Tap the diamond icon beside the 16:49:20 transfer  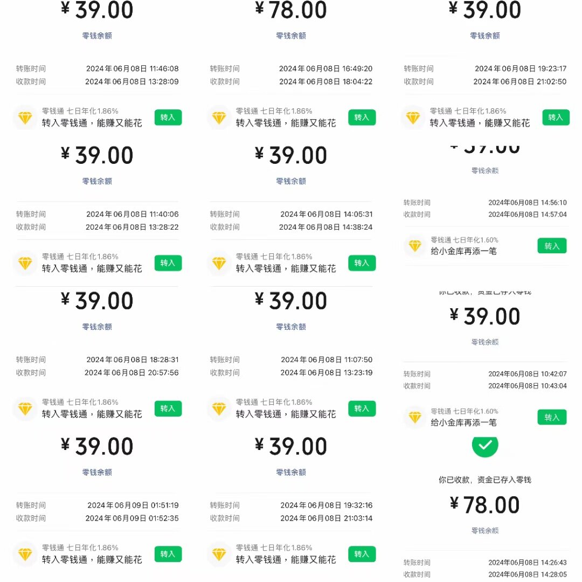[219, 118]
